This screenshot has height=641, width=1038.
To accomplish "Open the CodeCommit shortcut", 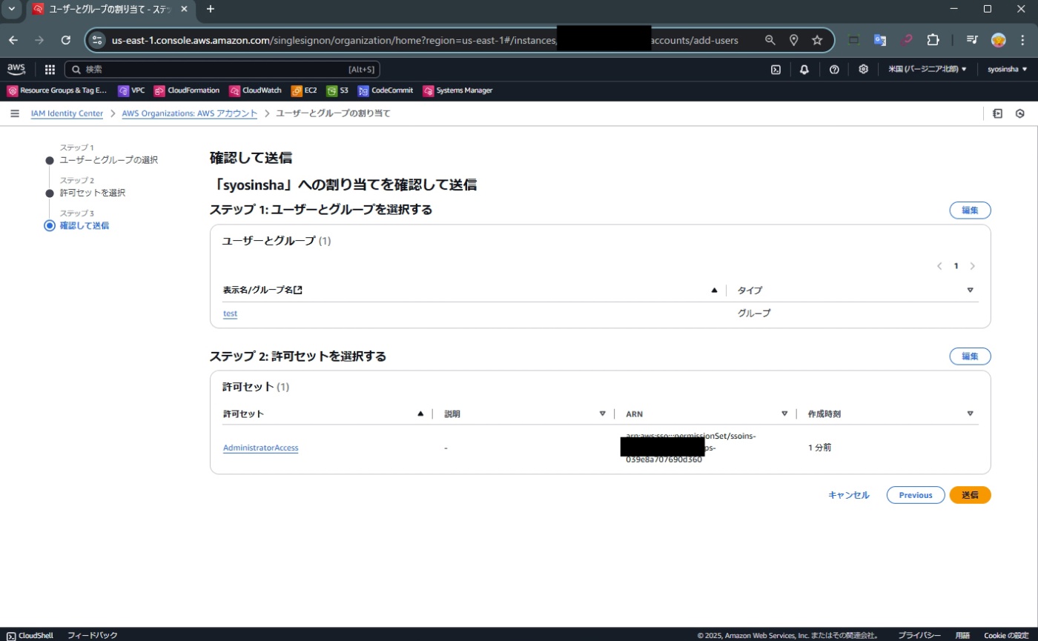I will point(386,90).
